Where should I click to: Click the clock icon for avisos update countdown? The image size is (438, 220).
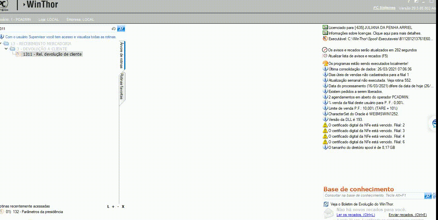tap(325, 50)
